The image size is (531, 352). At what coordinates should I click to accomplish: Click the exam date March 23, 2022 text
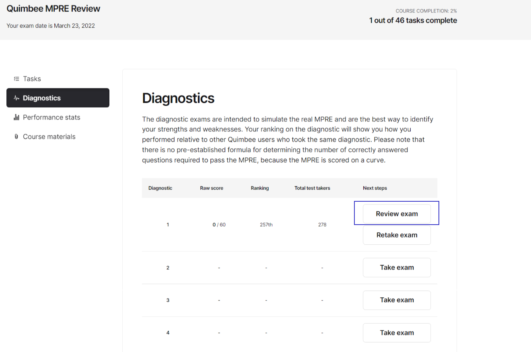coord(74,26)
